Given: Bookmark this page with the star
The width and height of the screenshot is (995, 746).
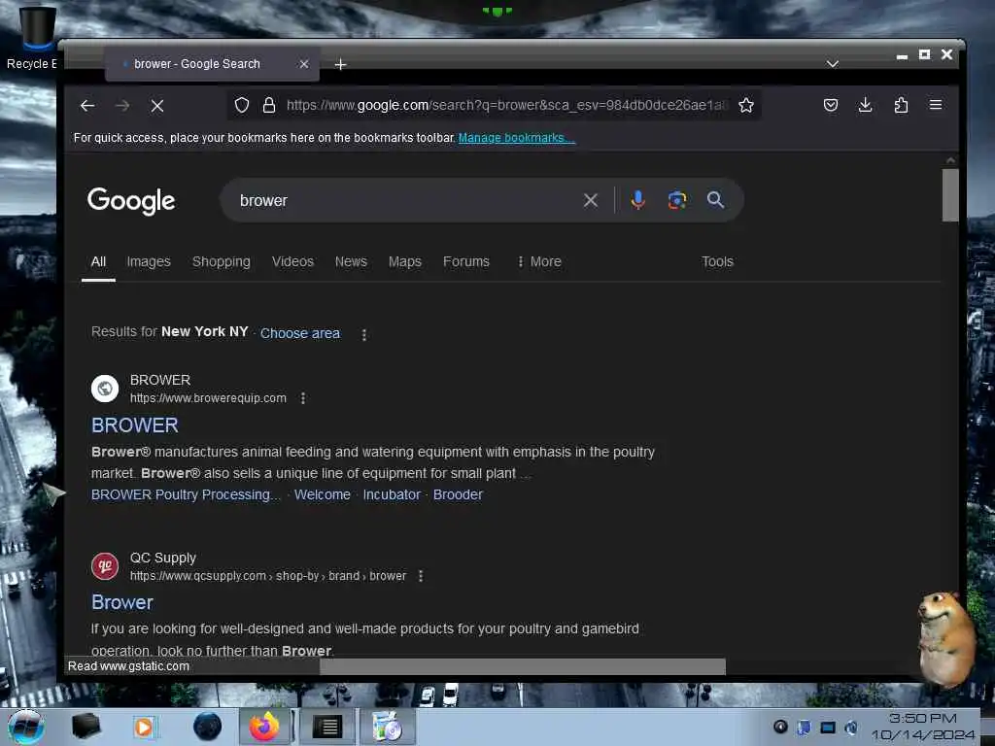Looking at the screenshot, I should (x=746, y=105).
